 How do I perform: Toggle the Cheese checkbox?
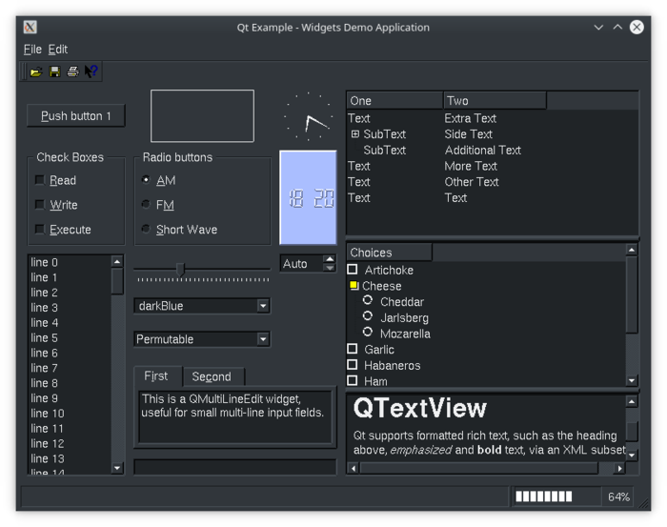[x=354, y=285]
